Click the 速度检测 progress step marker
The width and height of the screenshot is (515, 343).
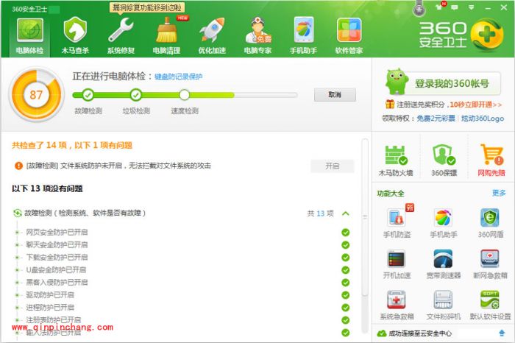point(184,95)
